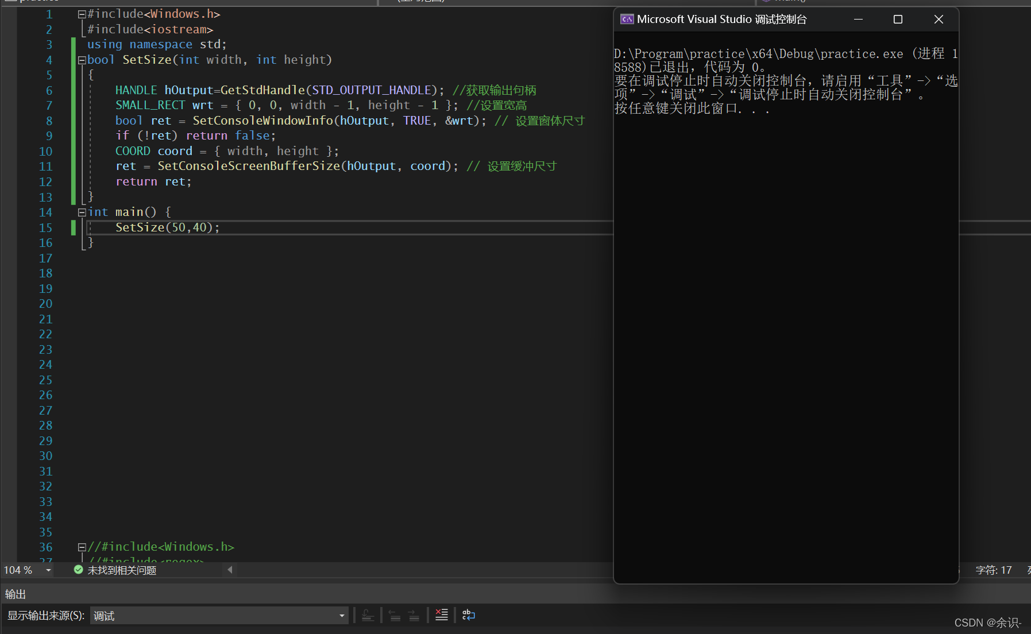Click line number 36 in the gutter
The height and width of the screenshot is (634, 1031).
point(45,547)
